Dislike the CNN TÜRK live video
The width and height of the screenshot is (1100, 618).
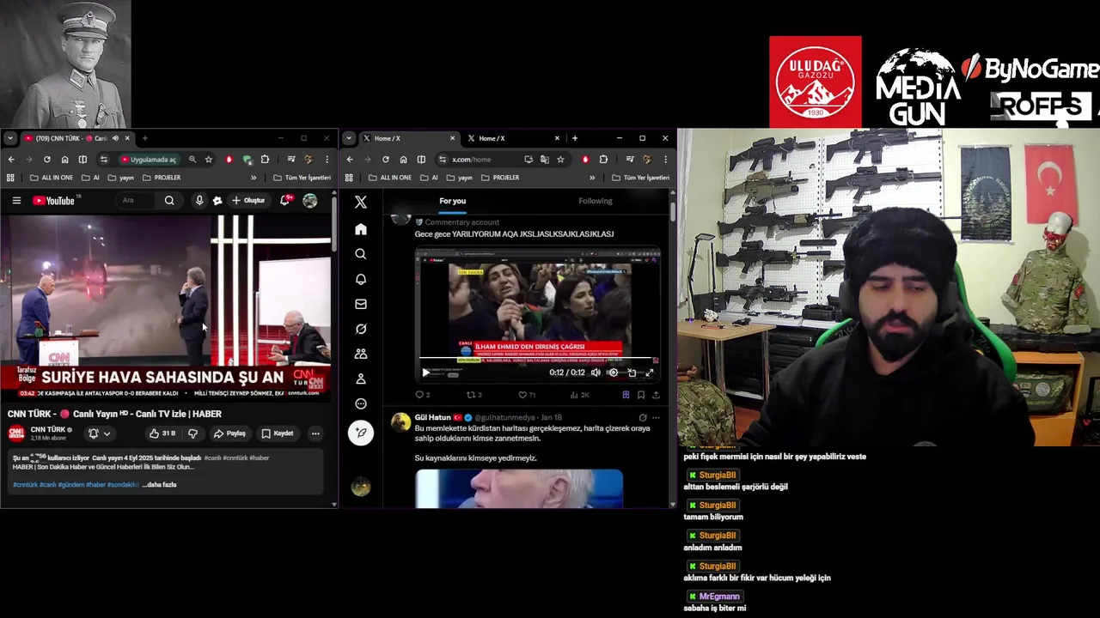[x=192, y=433]
